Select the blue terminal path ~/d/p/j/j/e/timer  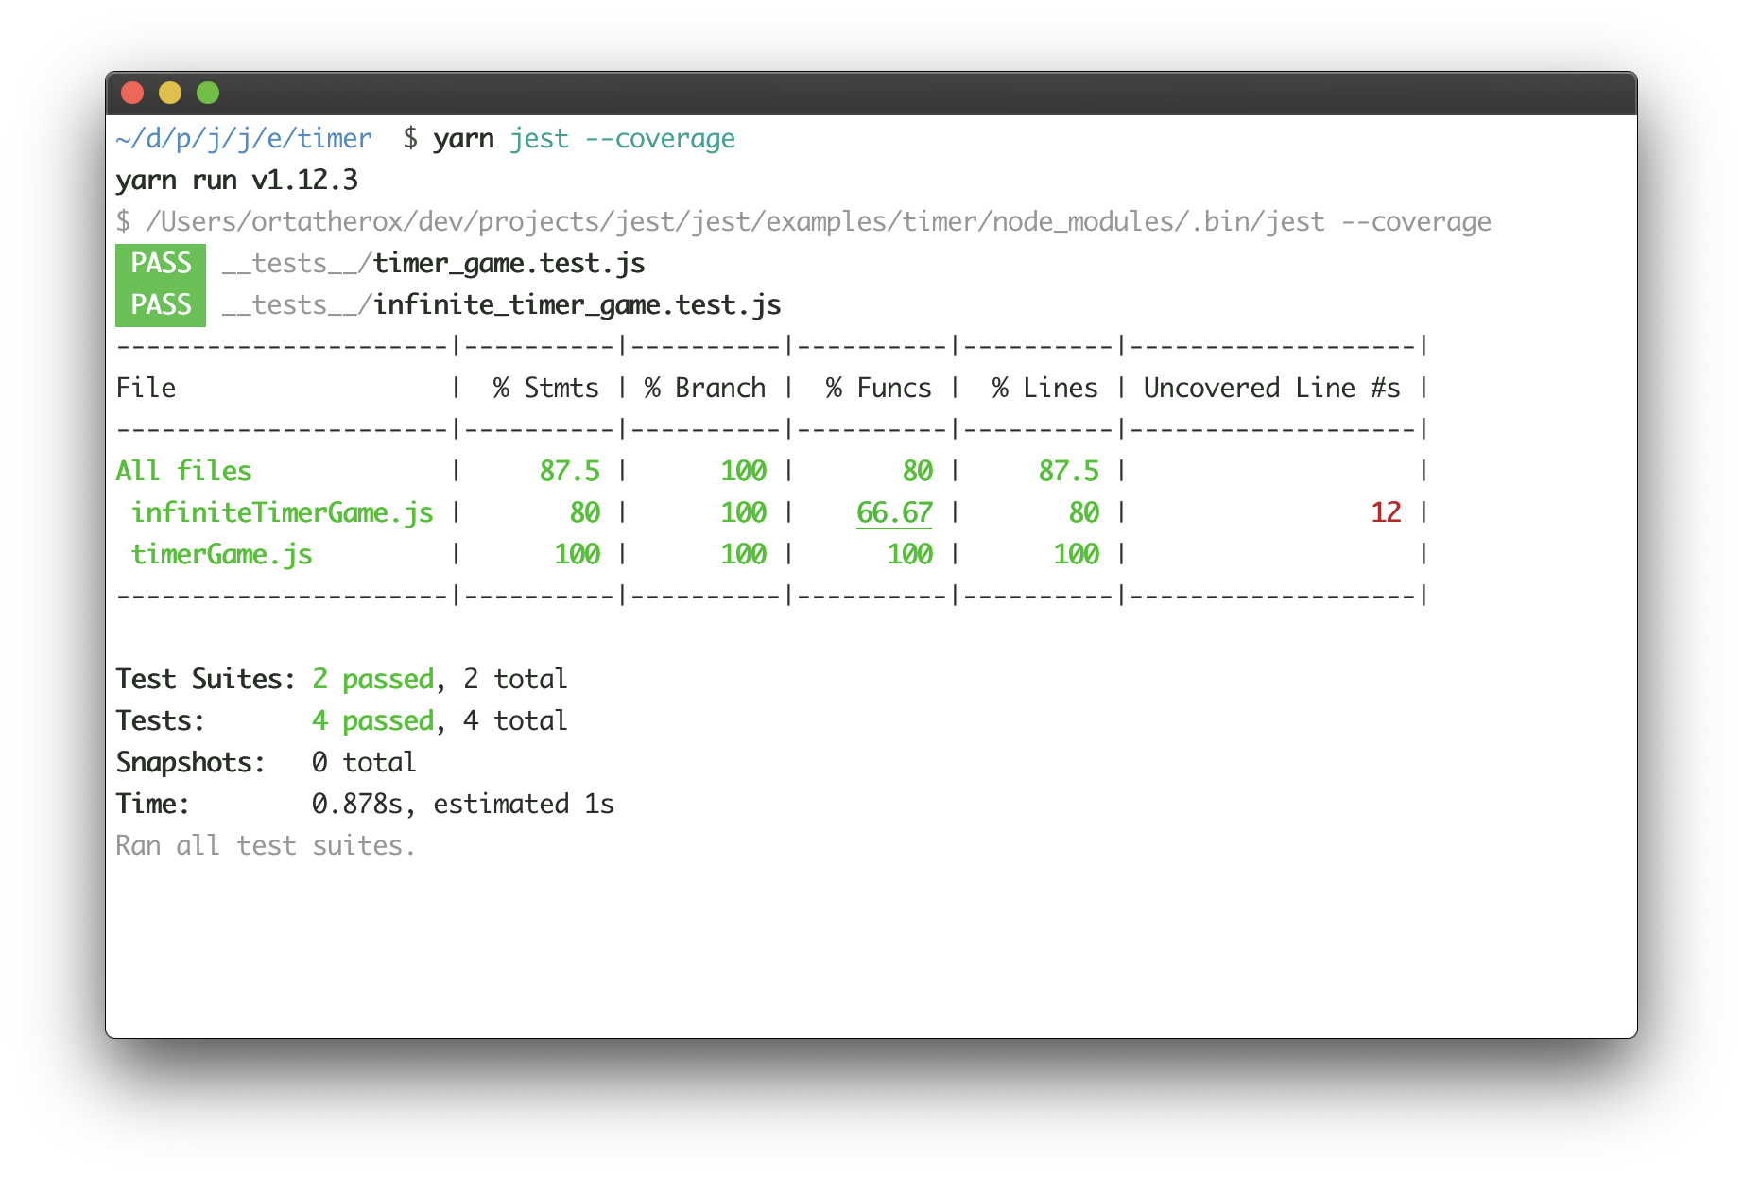(242, 138)
